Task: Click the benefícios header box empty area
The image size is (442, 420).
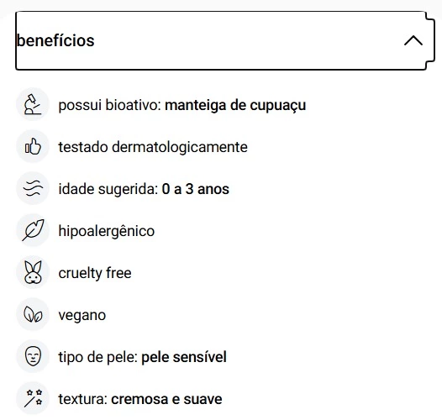Action: (x=248, y=40)
